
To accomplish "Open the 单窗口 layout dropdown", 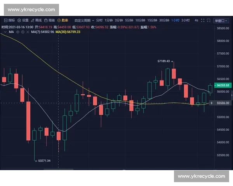I will (221, 20).
